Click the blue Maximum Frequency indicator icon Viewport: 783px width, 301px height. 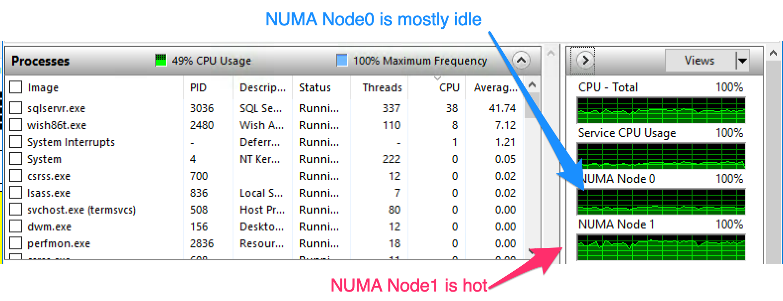pyautogui.click(x=341, y=61)
